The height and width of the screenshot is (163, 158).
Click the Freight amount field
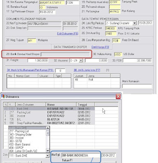point(38,60)
